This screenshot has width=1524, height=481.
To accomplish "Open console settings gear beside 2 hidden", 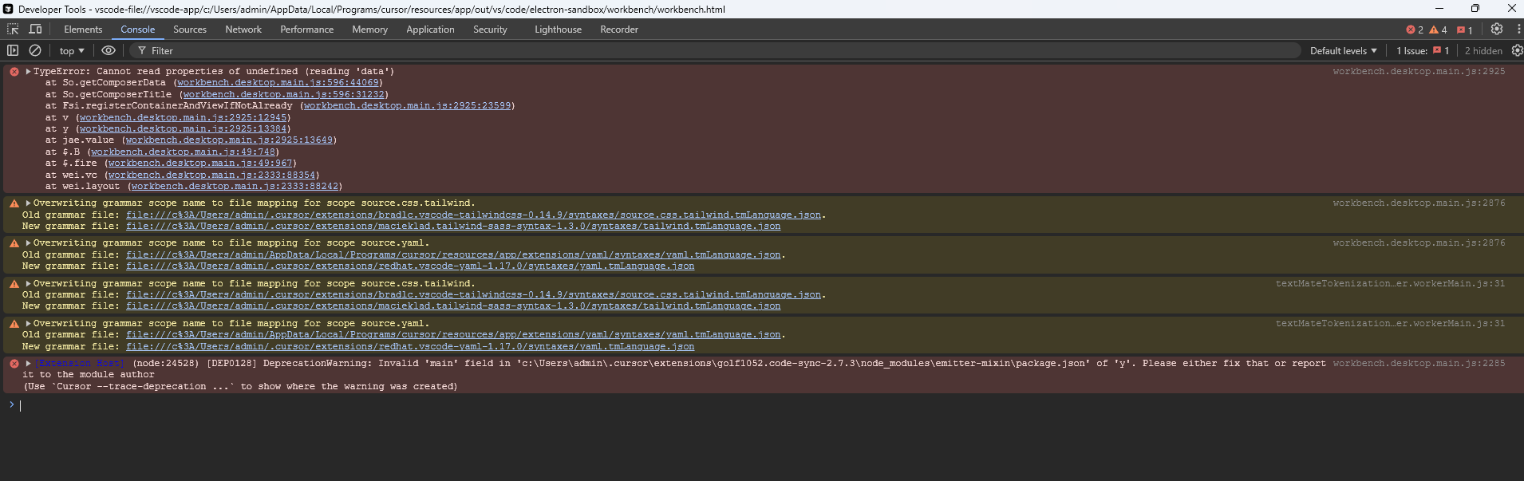I will point(1517,50).
